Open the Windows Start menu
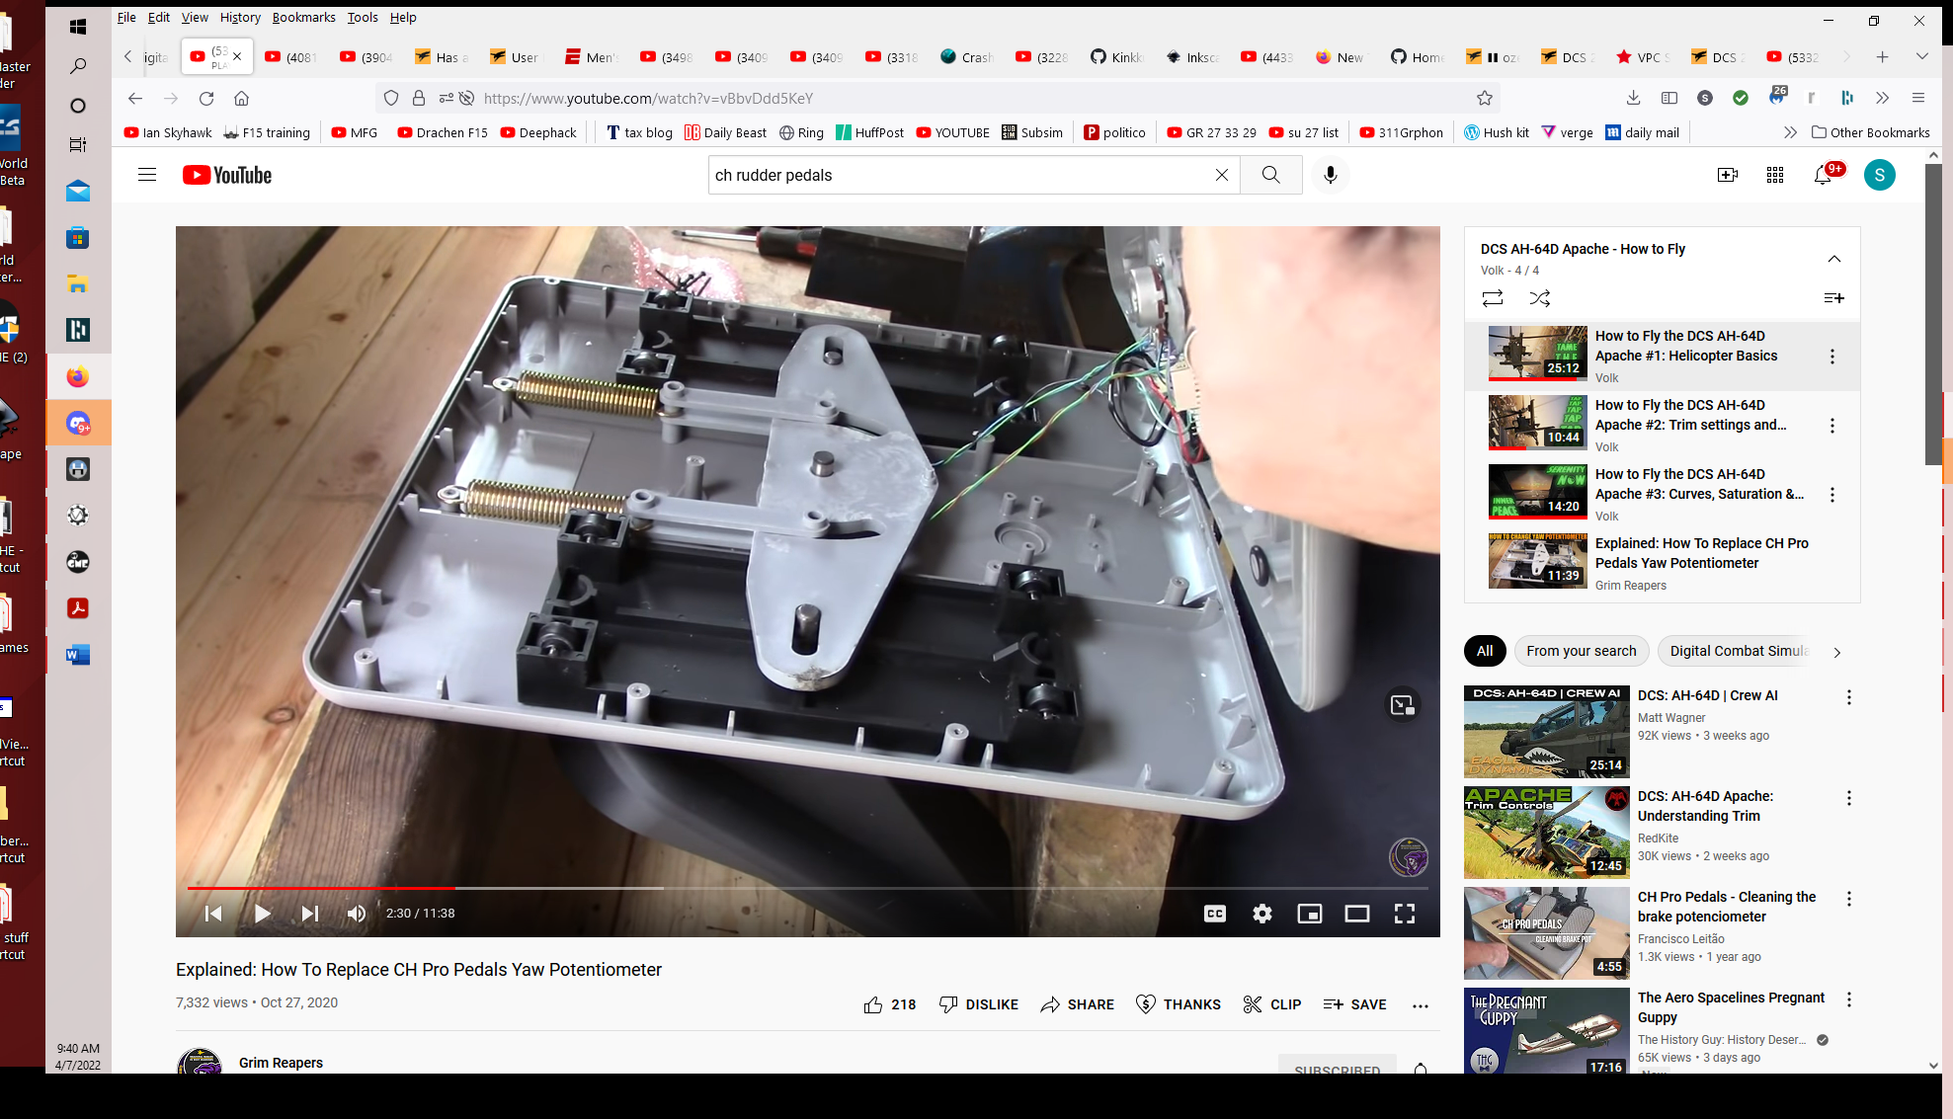 77,27
